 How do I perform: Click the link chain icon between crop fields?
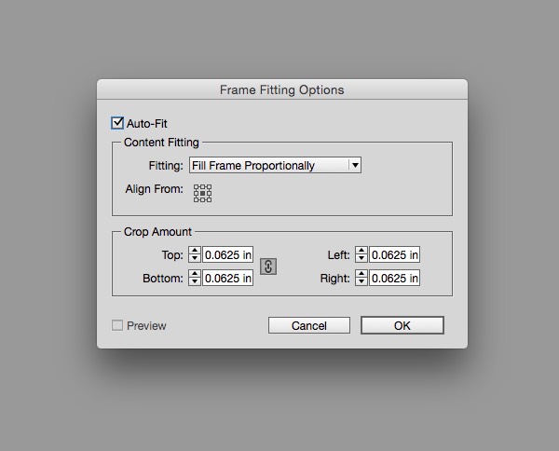click(268, 266)
